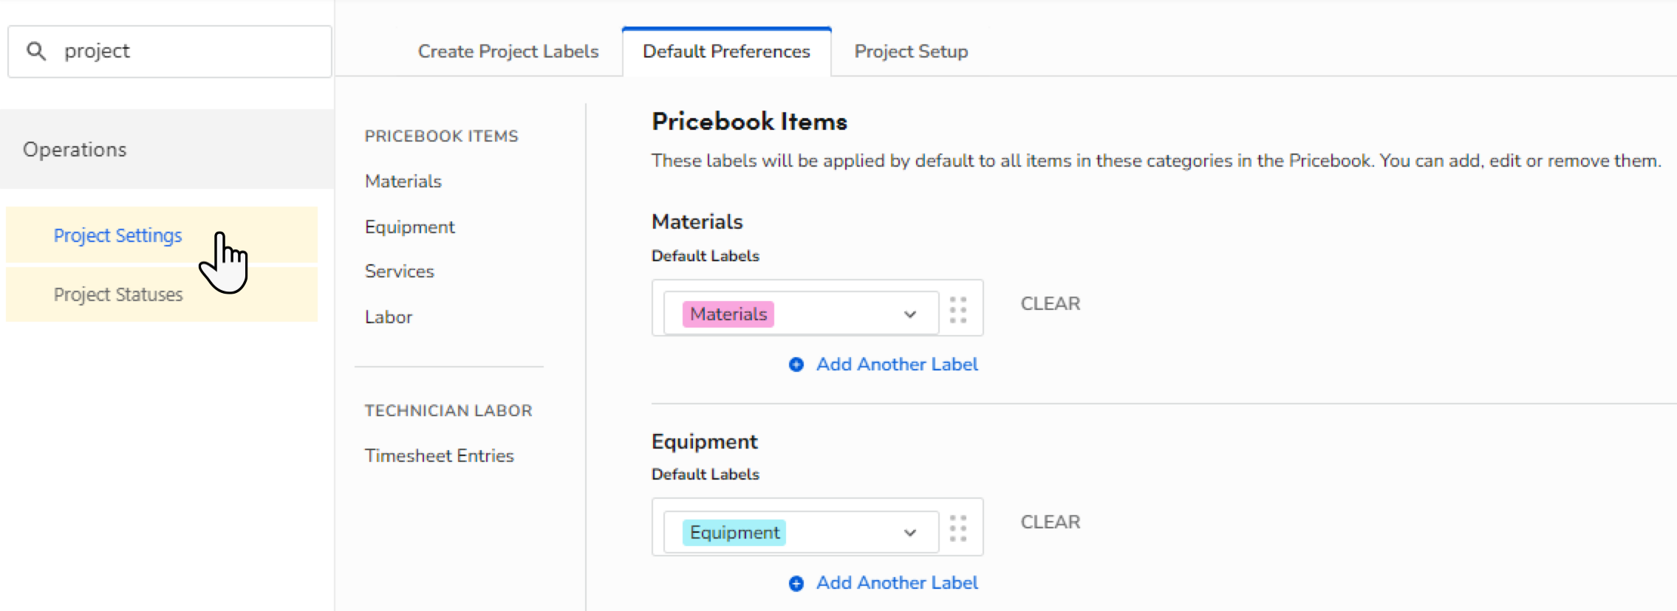1677x611 pixels.
Task: Click the Materials label drag handle
Action: 958,310
